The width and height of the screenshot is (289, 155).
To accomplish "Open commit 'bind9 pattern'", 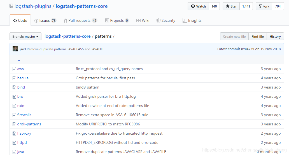I will (88, 87).
